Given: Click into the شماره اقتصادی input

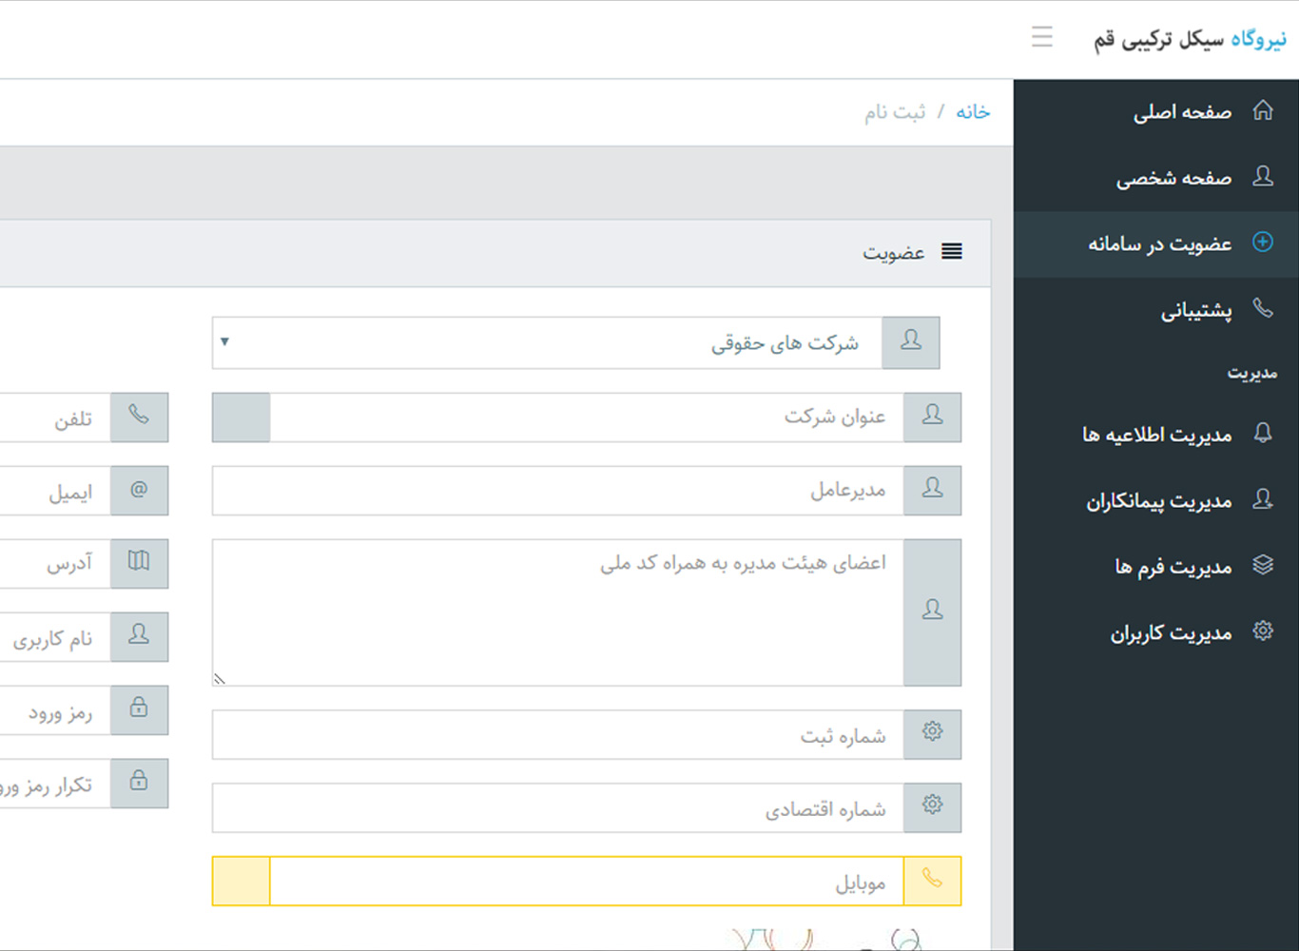Looking at the screenshot, I should point(557,807).
